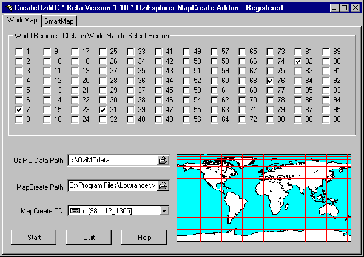Check the region 49 checkbox

(187, 52)
